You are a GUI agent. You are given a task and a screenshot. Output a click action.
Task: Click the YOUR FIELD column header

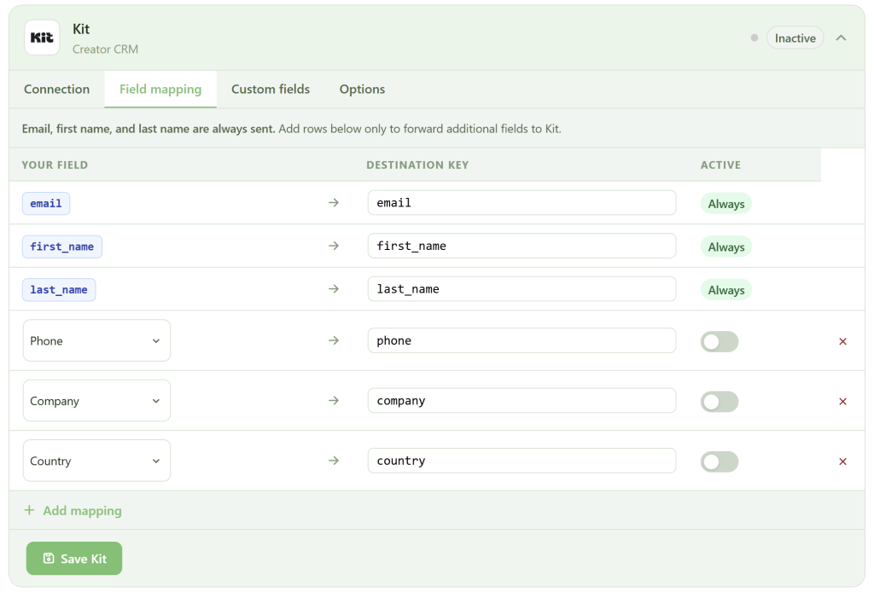pyautogui.click(x=55, y=165)
